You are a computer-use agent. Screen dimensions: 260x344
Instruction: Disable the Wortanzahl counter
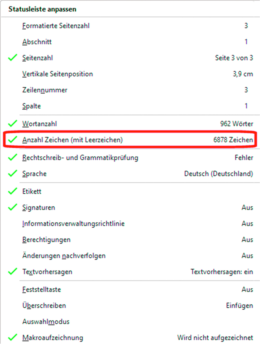(40, 124)
